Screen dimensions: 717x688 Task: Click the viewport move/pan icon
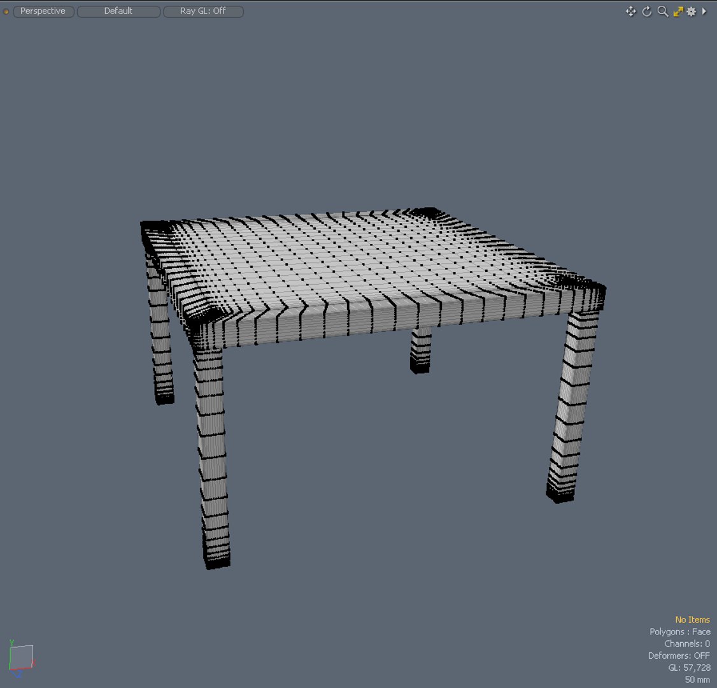coord(630,11)
